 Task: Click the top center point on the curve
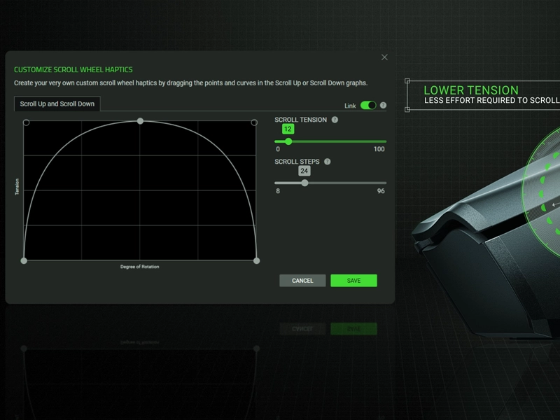point(140,121)
